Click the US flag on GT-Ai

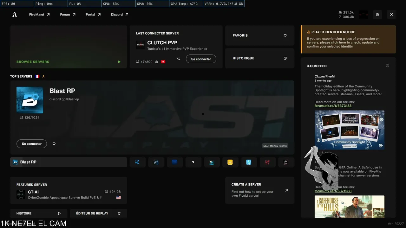click(x=119, y=197)
